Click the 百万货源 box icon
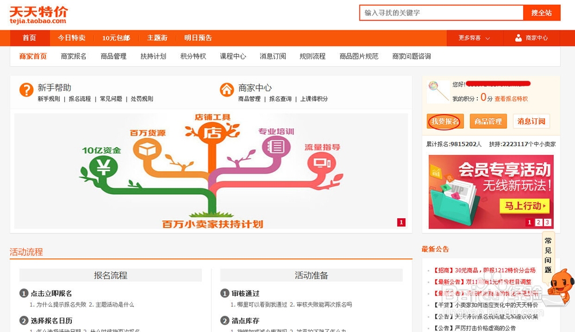The image size is (575, 332). point(147,150)
